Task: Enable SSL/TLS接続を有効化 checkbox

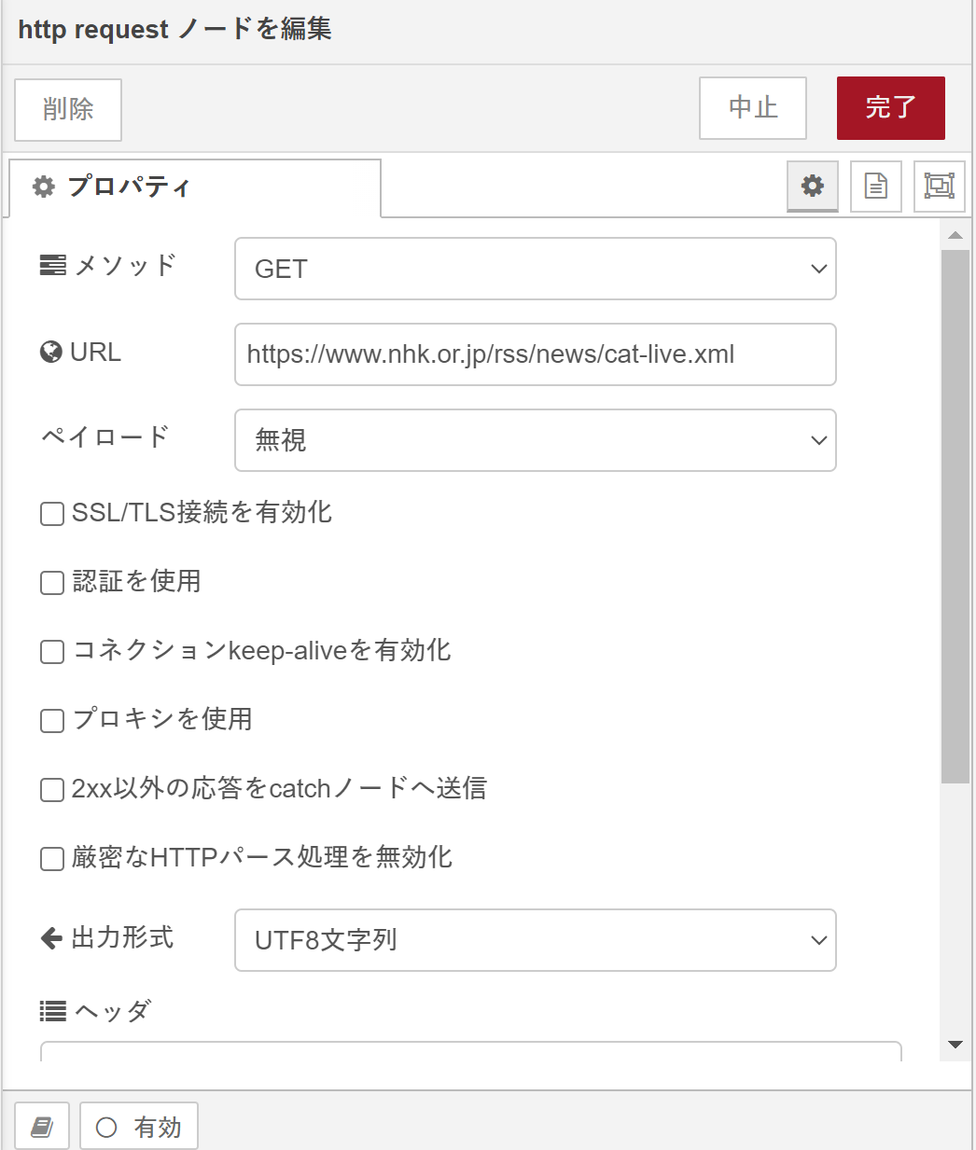Action: (x=52, y=513)
